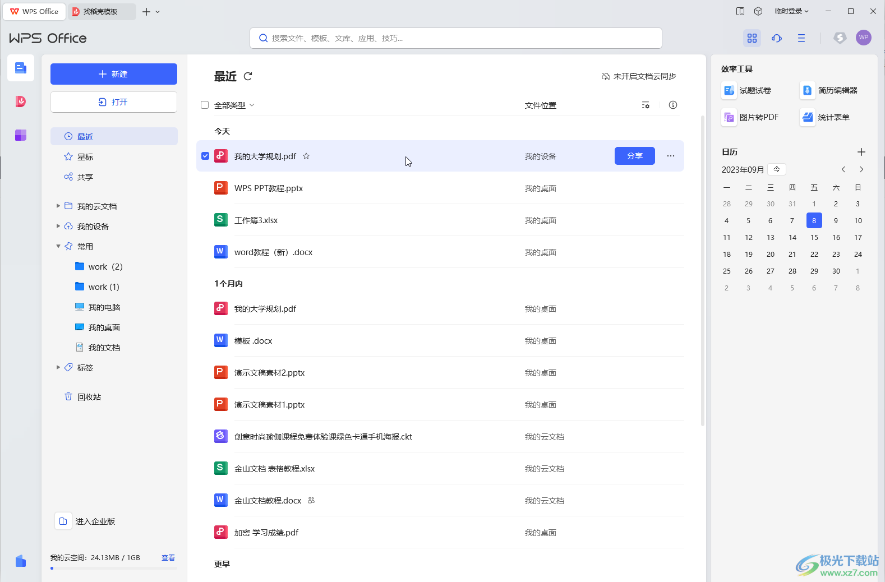
Task: Toggle the window layout icon in title bar
Action: pos(740,11)
